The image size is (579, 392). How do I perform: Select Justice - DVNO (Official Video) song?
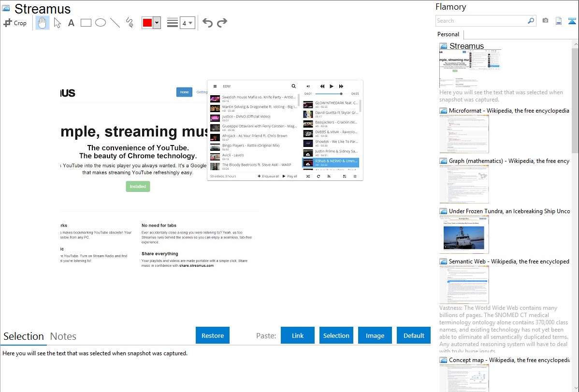tap(253, 118)
